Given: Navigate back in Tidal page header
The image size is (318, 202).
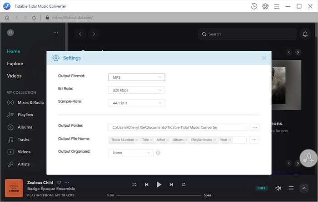Looking at the screenshot, I should [80, 34].
